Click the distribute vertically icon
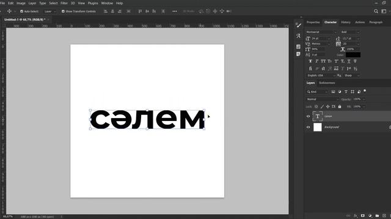This screenshot has width=391, height=219. [128, 11]
